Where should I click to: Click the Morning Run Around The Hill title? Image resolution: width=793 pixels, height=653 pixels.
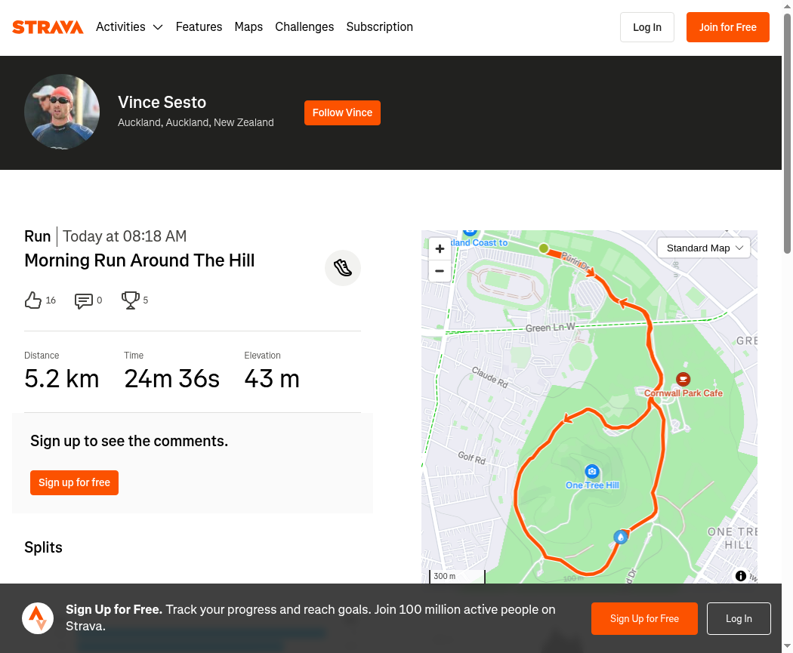coord(140,260)
